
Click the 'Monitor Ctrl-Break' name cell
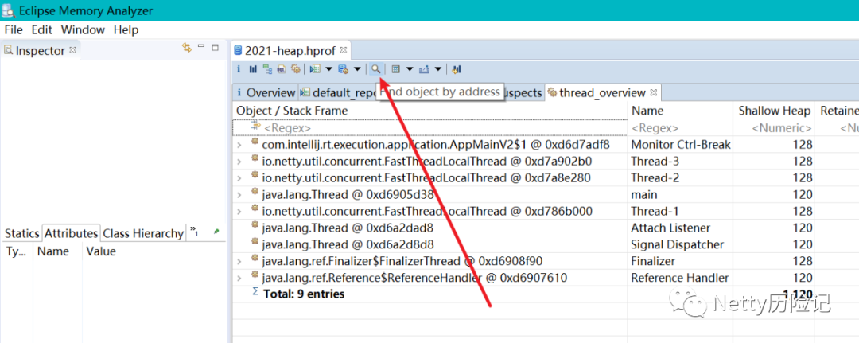(681, 145)
